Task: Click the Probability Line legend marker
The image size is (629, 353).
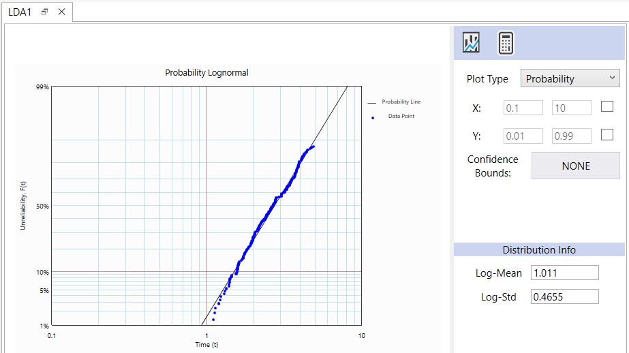Action: click(372, 102)
